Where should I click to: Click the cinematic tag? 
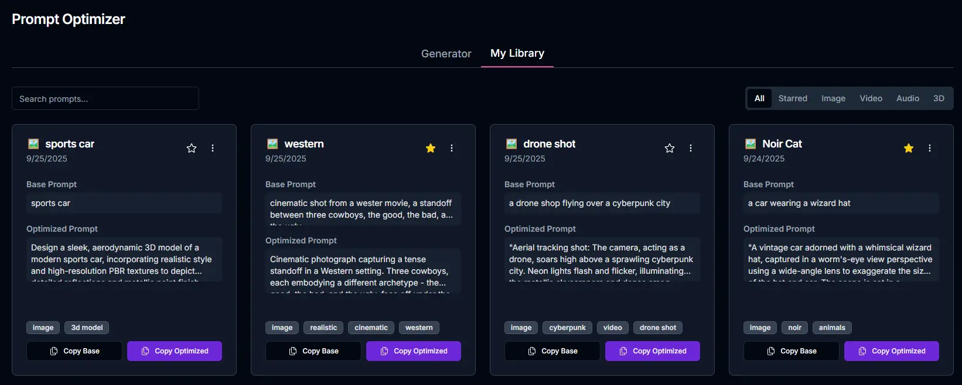tap(371, 328)
